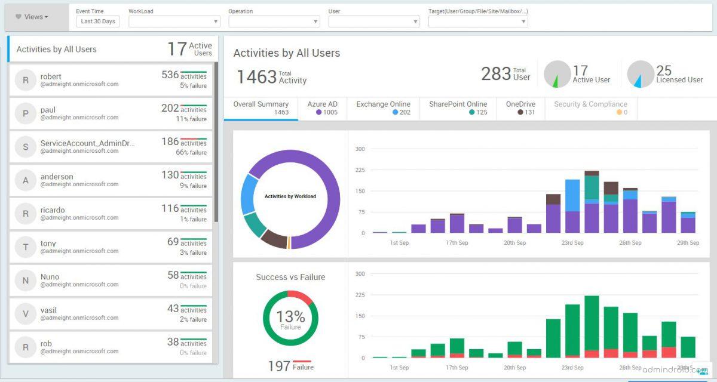Screen dimensions: 717x382
Task: Select ServiceAccount S avatar icon
Action: coord(25,147)
